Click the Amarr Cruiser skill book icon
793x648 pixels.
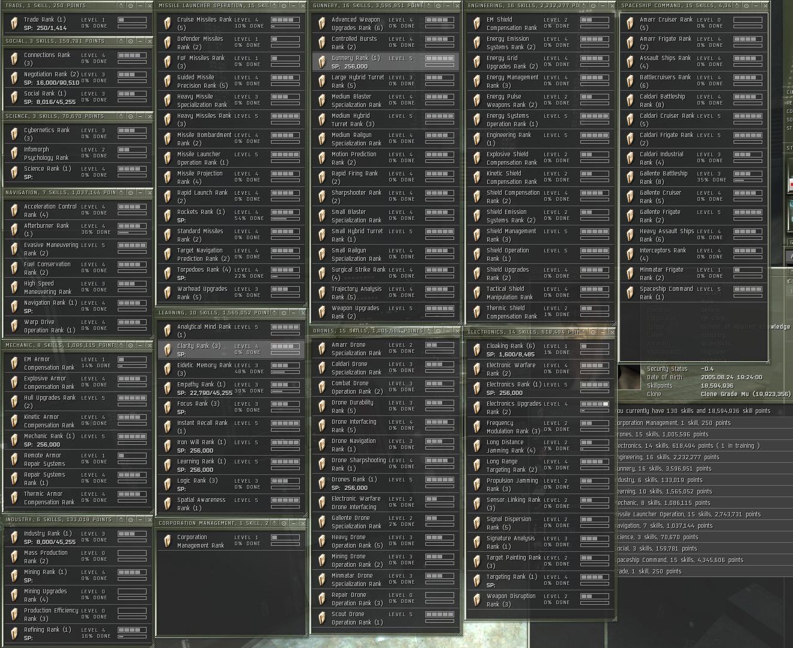coord(630,23)
